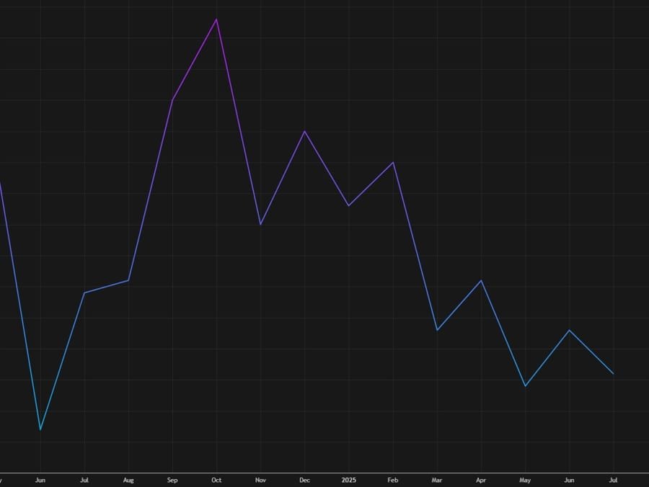Select the lowest data point above first Jun
This screenshot has width=649, height=487.
pos(40,430)
